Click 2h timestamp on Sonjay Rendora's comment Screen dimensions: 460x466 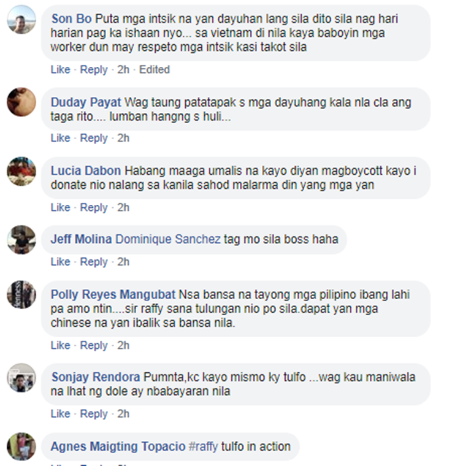pyautogui.click(x=123, y=414)
